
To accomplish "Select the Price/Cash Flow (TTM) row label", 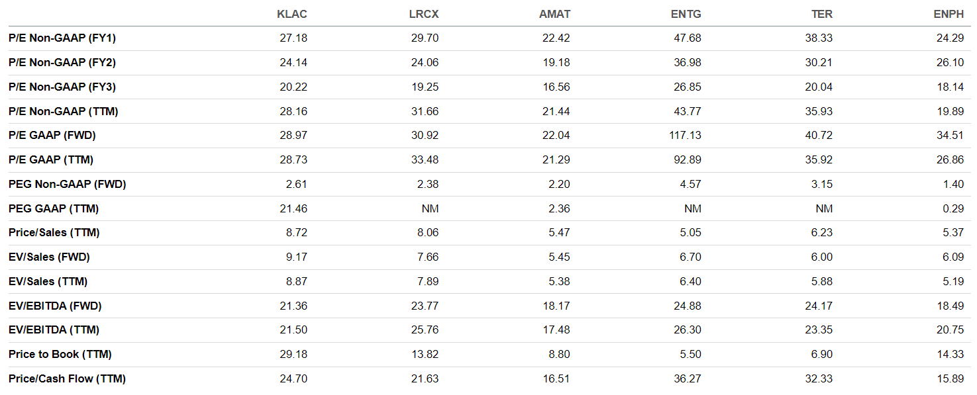I will pos(67,378).
